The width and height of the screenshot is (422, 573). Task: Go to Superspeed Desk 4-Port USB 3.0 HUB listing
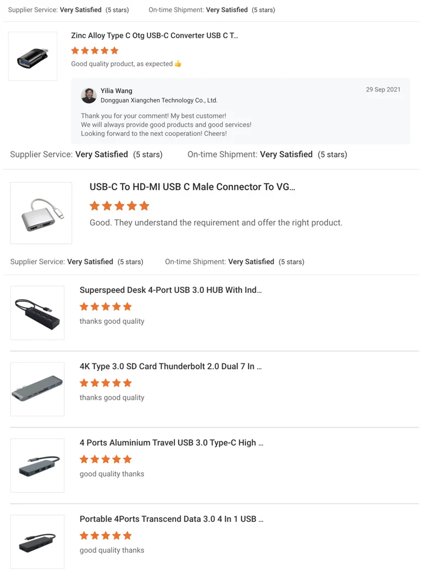170,290
